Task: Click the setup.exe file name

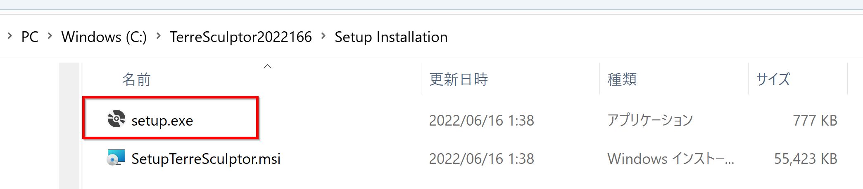Action: coord(162,121)
